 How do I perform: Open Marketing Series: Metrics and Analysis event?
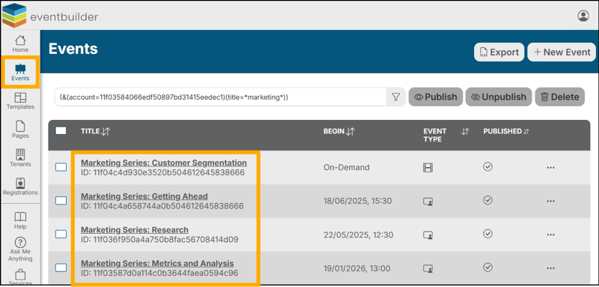(x=157, y=264)
